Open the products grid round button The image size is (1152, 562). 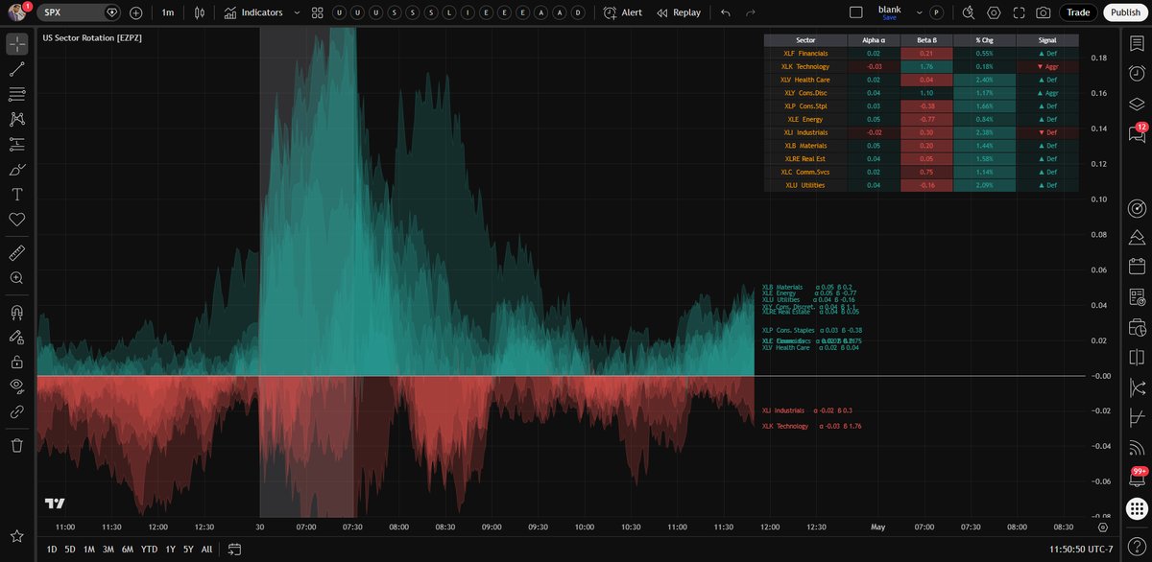pos(1138,509)
